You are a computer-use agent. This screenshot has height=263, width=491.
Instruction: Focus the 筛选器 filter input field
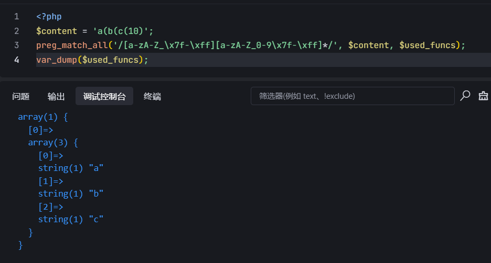pyautogui.click(x=353, y=96)
